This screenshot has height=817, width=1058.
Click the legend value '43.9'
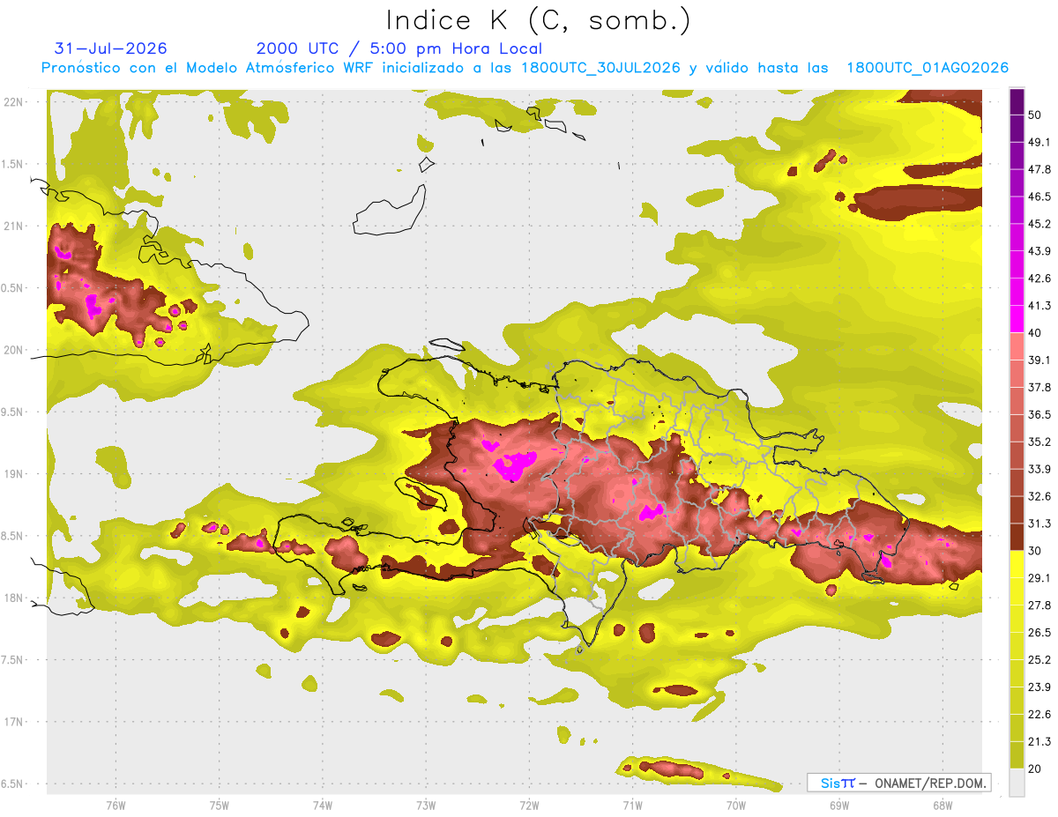1039,251
